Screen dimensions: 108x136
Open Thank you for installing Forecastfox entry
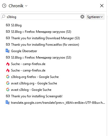tap(45, 45)
